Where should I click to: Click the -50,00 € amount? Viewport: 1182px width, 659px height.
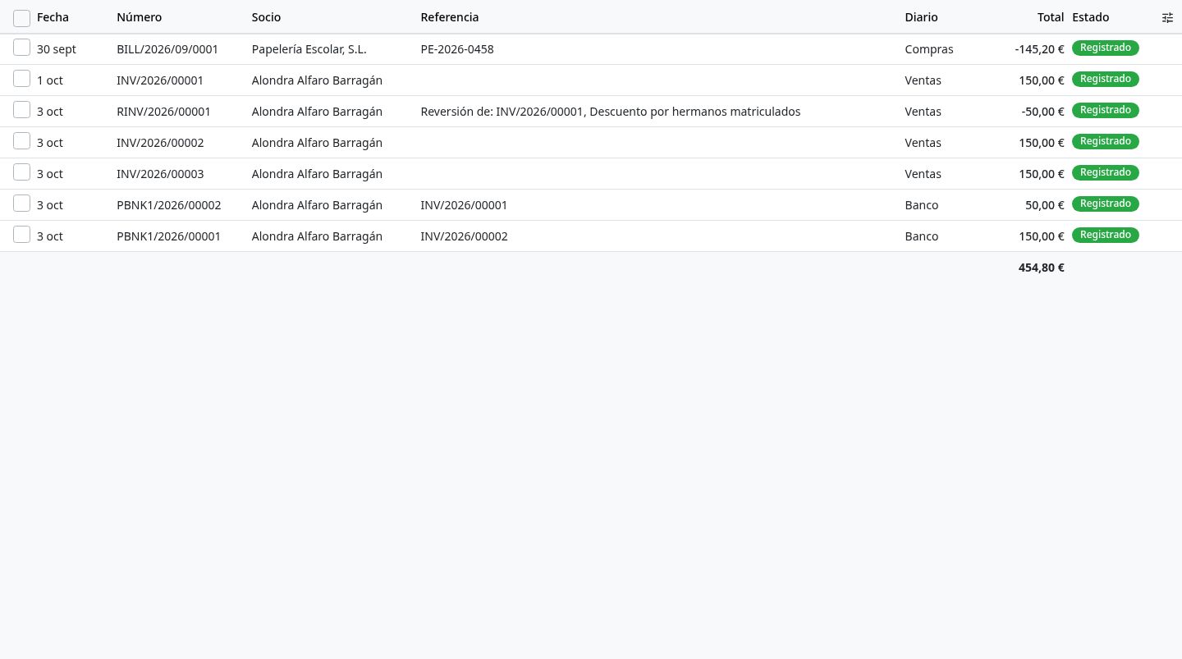(x=1042, y=112)
